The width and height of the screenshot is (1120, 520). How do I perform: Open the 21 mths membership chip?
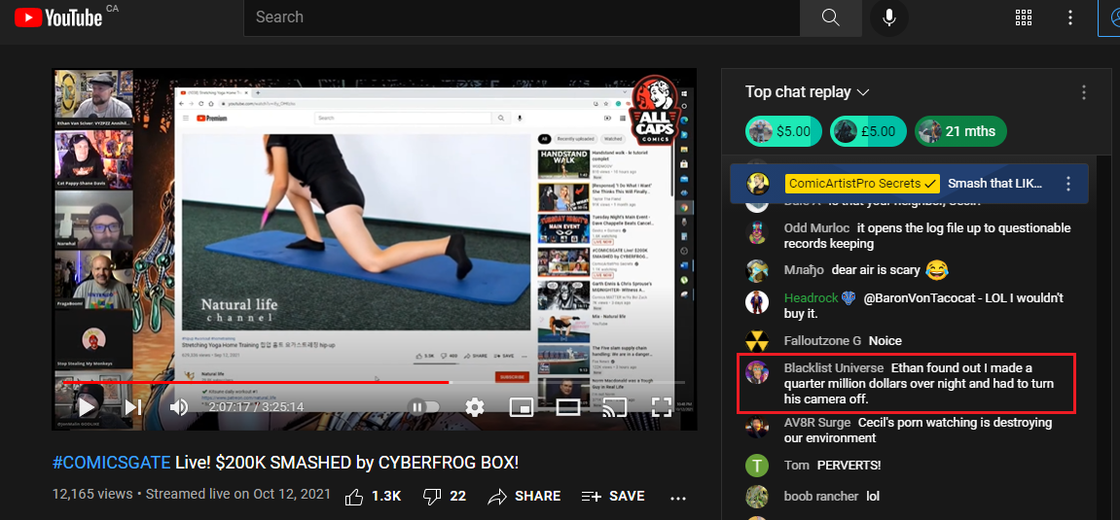click(960, 131)
